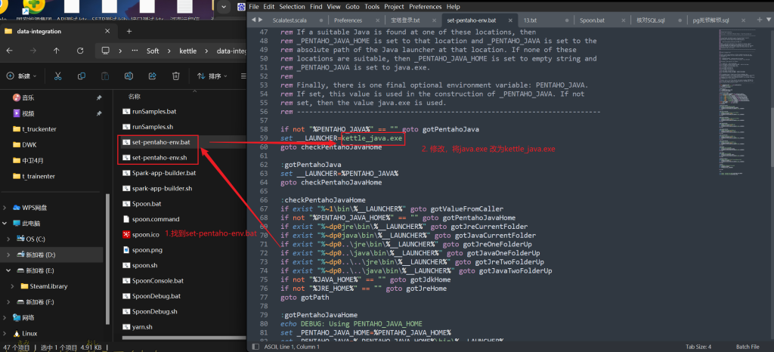Open the Preferences menu in Sublime Text
This screenshot has height=352, width=774.
click(424, 6)
